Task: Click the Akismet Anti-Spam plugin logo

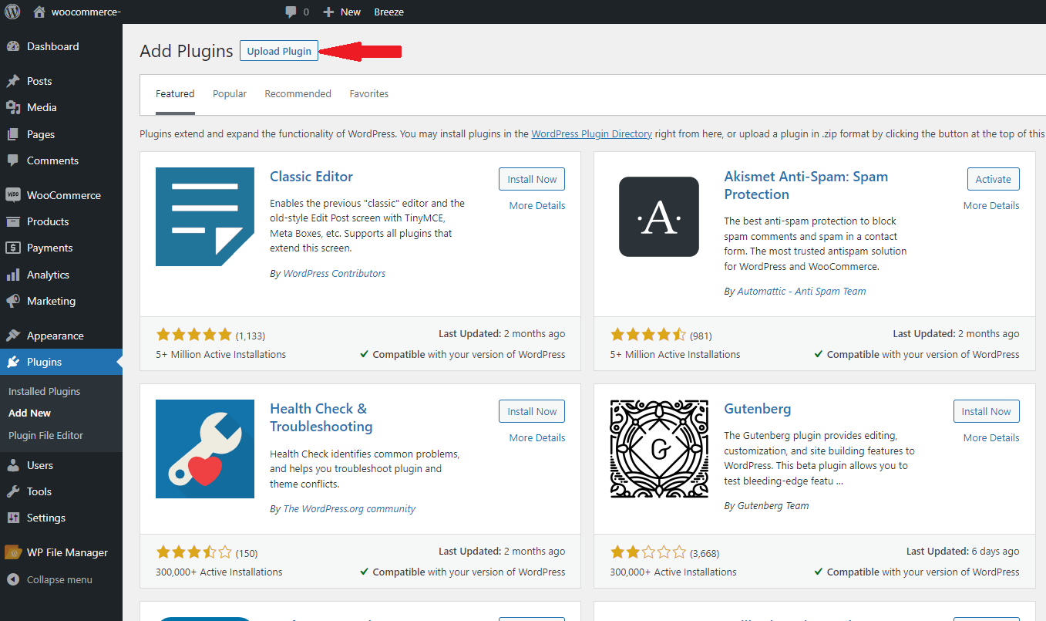Action: [x=659, y=217]
